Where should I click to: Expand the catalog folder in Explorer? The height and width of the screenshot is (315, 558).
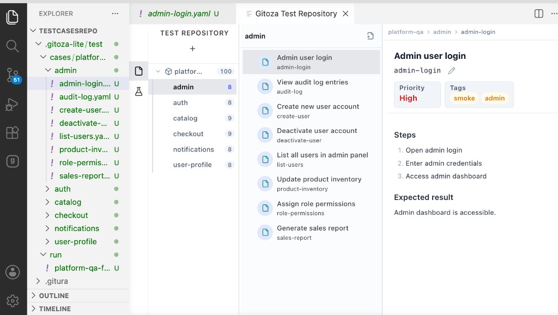[48, 202]
